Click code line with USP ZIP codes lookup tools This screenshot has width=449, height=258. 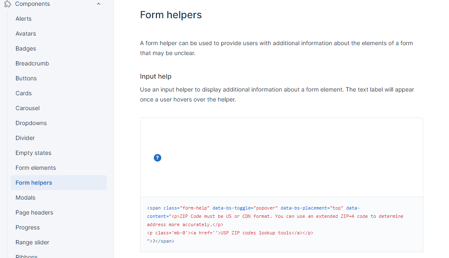click(x=230, y=233)
